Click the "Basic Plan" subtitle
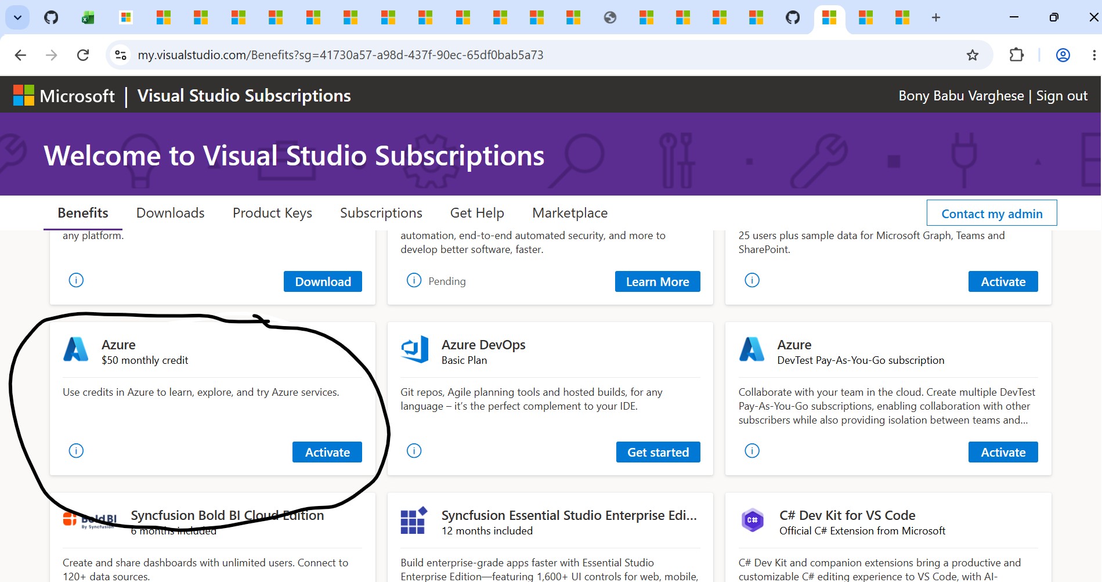This screenshot has width=1102, height=582. (x=464, y=360)
